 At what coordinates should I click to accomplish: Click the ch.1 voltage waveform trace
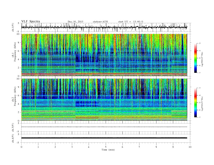point(104,27)
